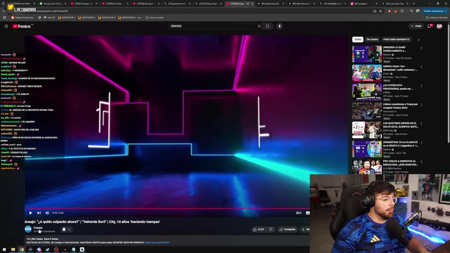Open Trabajo Social Com bookmark
The width and height of the screenshot is (450, 253).
click(x=23, y=17)
